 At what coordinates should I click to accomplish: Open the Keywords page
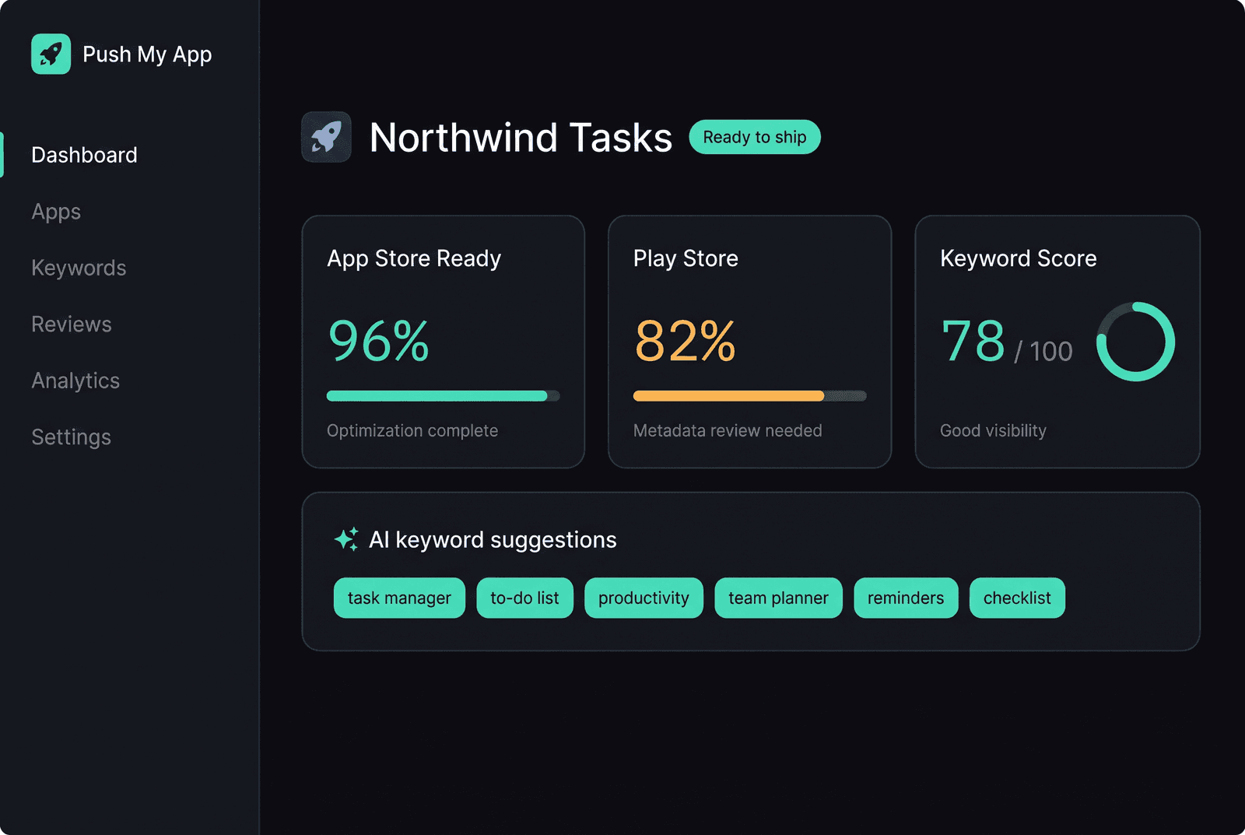click(x=79, y=268)
